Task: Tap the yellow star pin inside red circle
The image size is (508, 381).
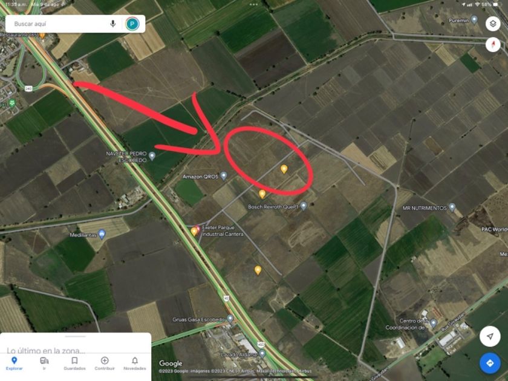Action: [284, 169]
